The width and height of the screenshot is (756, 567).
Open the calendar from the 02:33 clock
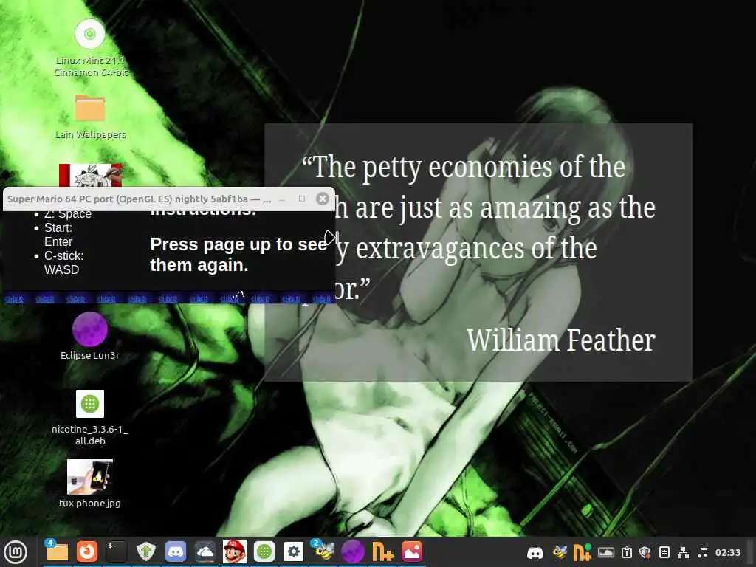727,552
